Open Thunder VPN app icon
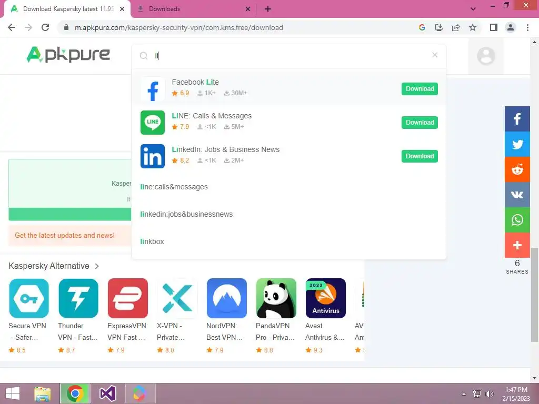Viewport: 539px width, 404px height. (78, 298)
